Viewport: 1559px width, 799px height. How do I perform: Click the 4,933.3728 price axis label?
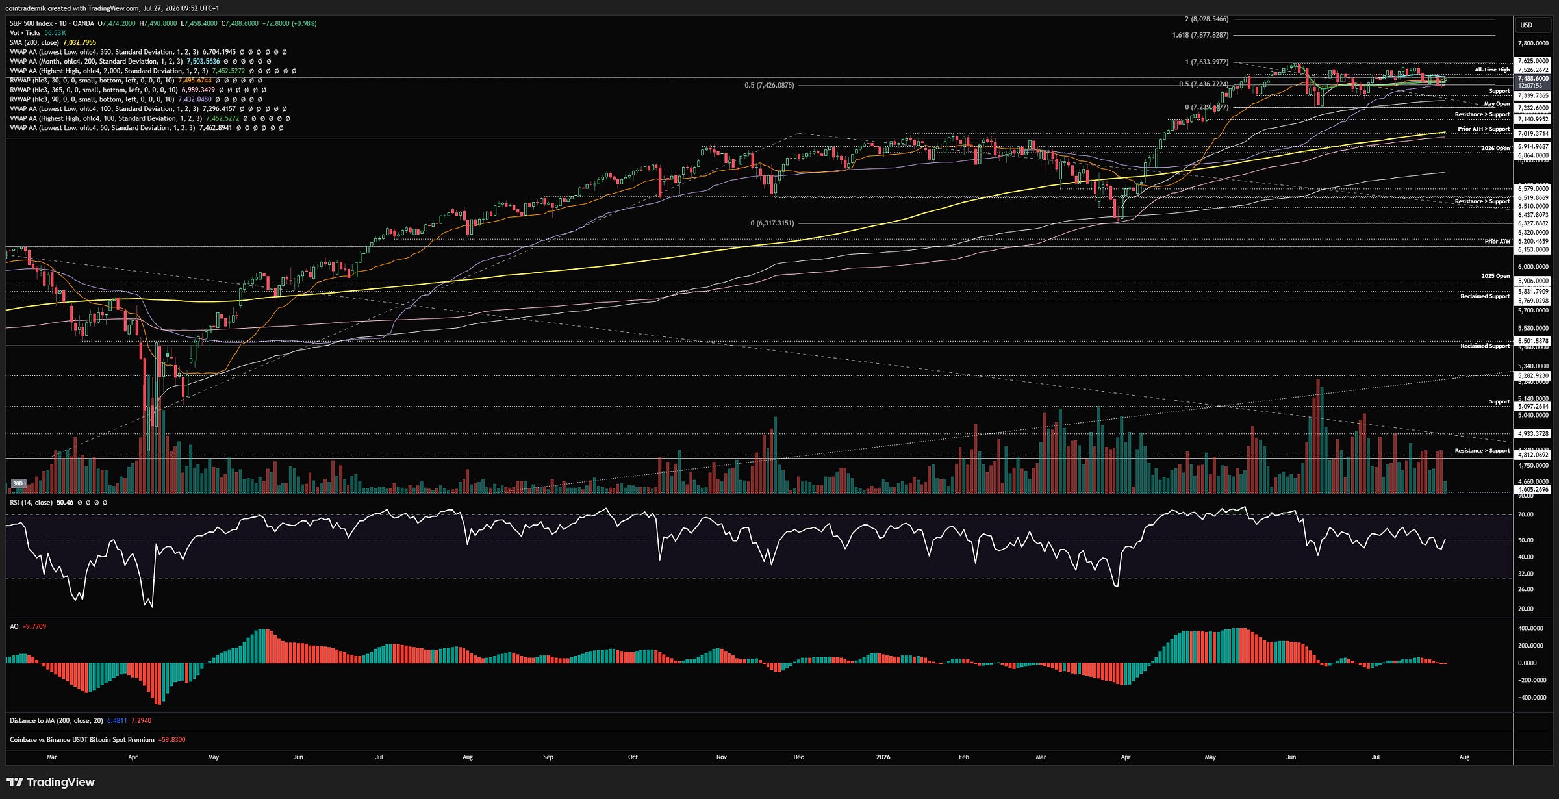[1533, 433]
